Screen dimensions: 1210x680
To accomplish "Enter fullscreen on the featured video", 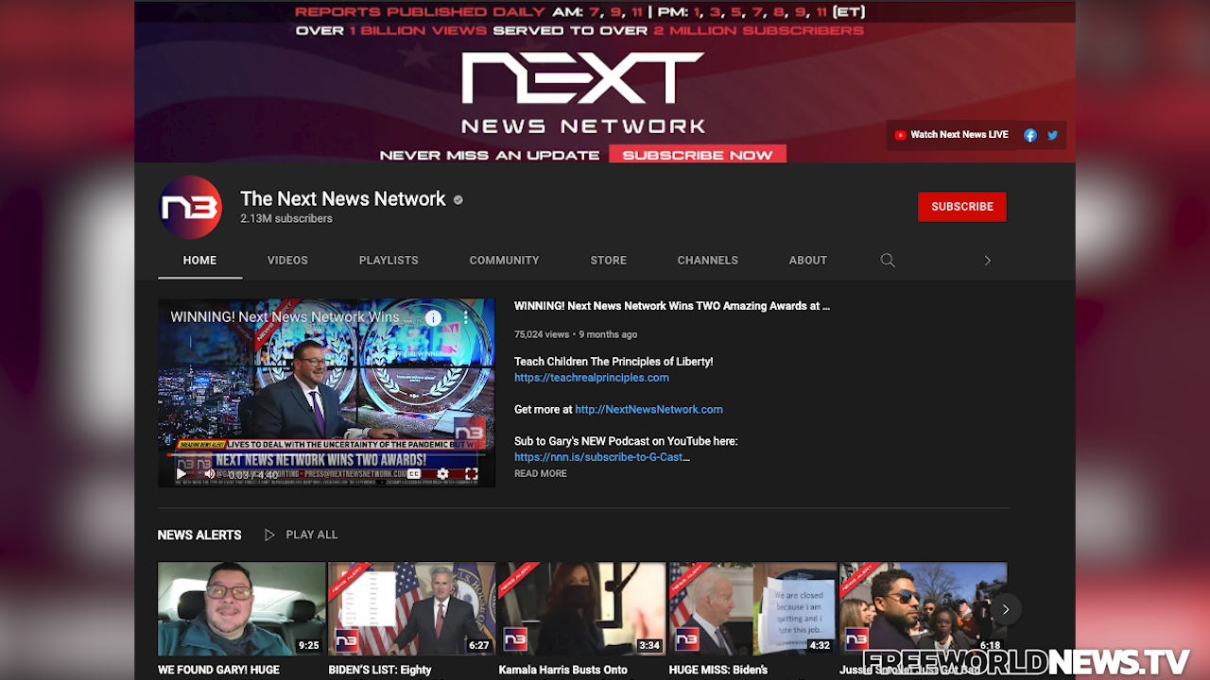I will click(471, 474).
